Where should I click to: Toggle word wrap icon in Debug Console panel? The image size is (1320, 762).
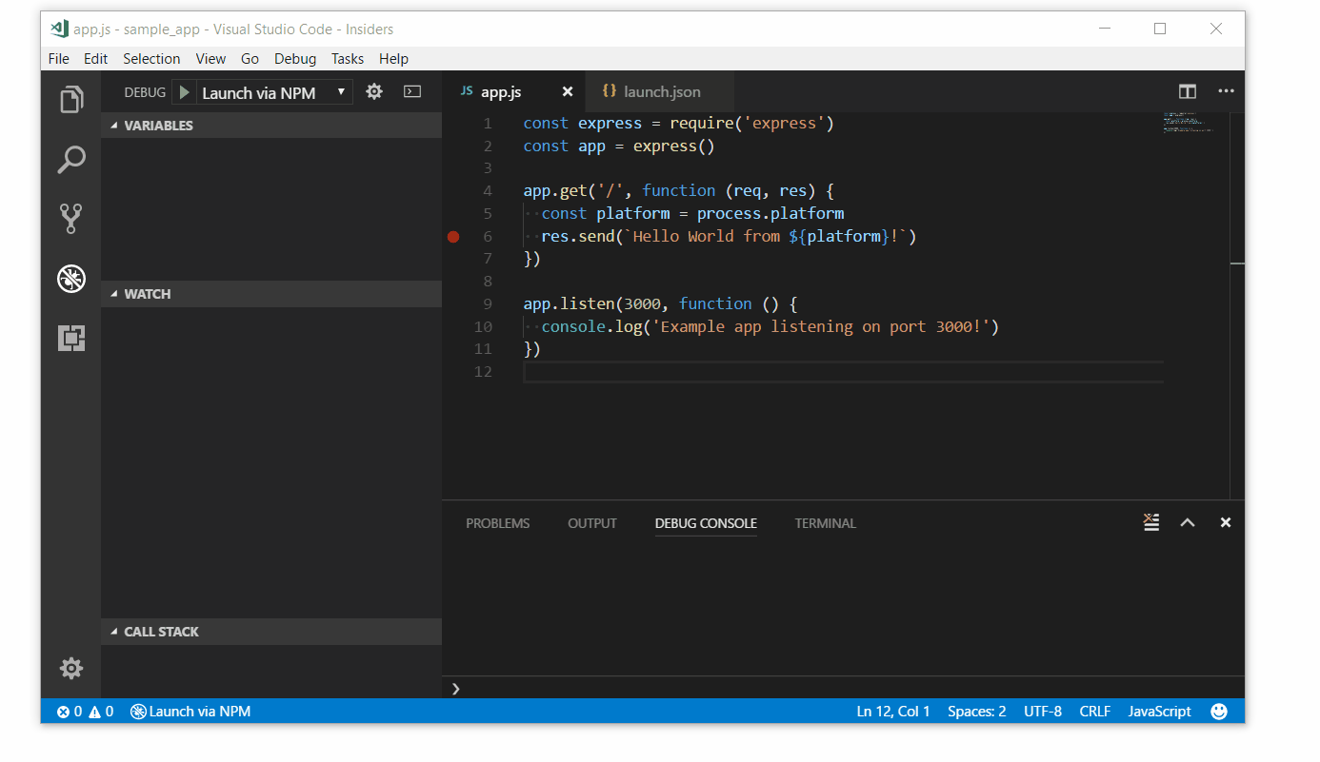[1150, 522]
